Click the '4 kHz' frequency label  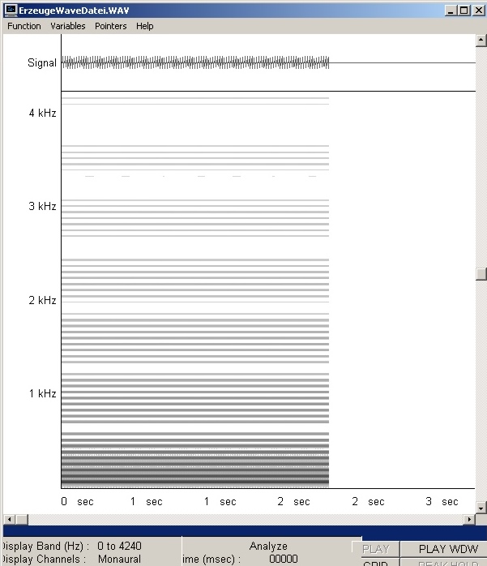point(42,113)
